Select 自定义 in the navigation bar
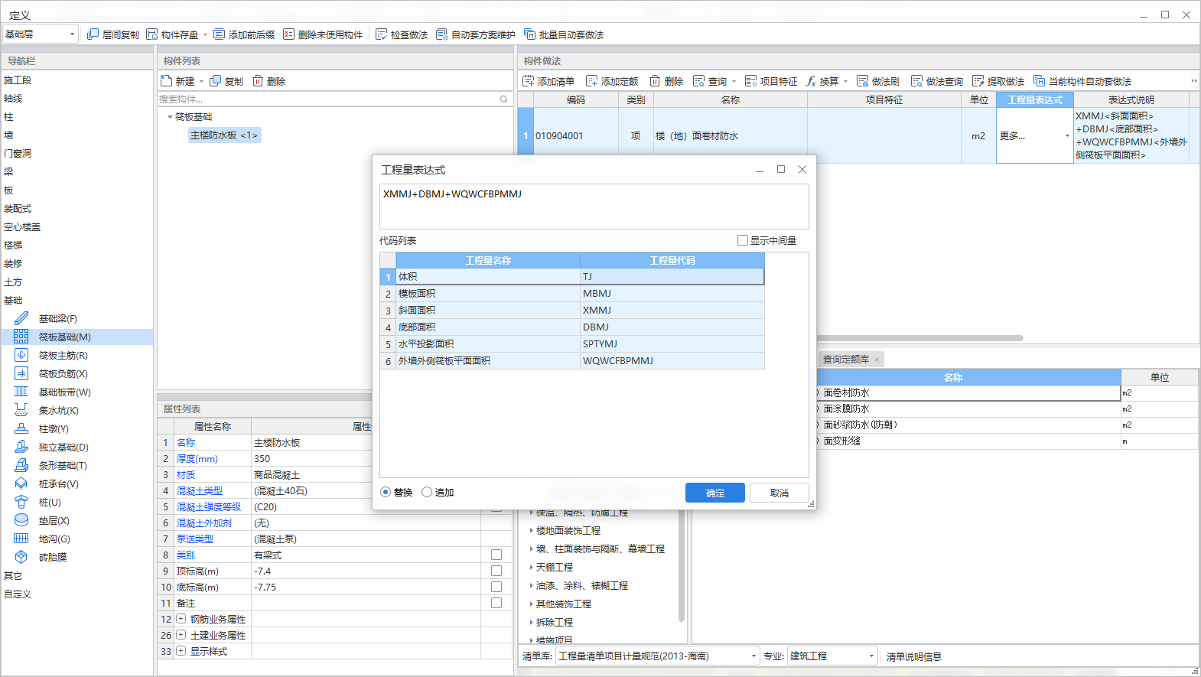The image size is (1201, 677). (18, 594)
